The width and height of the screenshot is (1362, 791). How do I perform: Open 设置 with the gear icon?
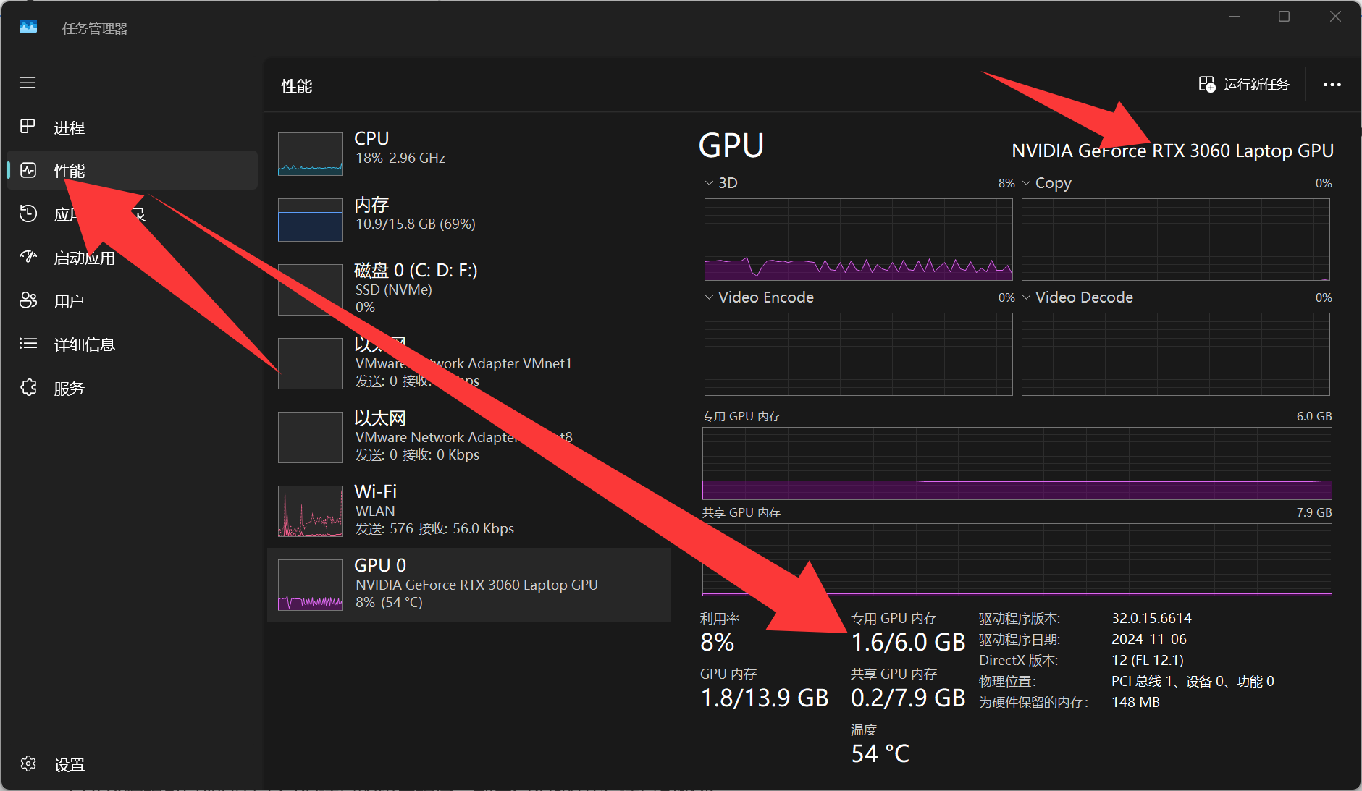pos(28,763)
